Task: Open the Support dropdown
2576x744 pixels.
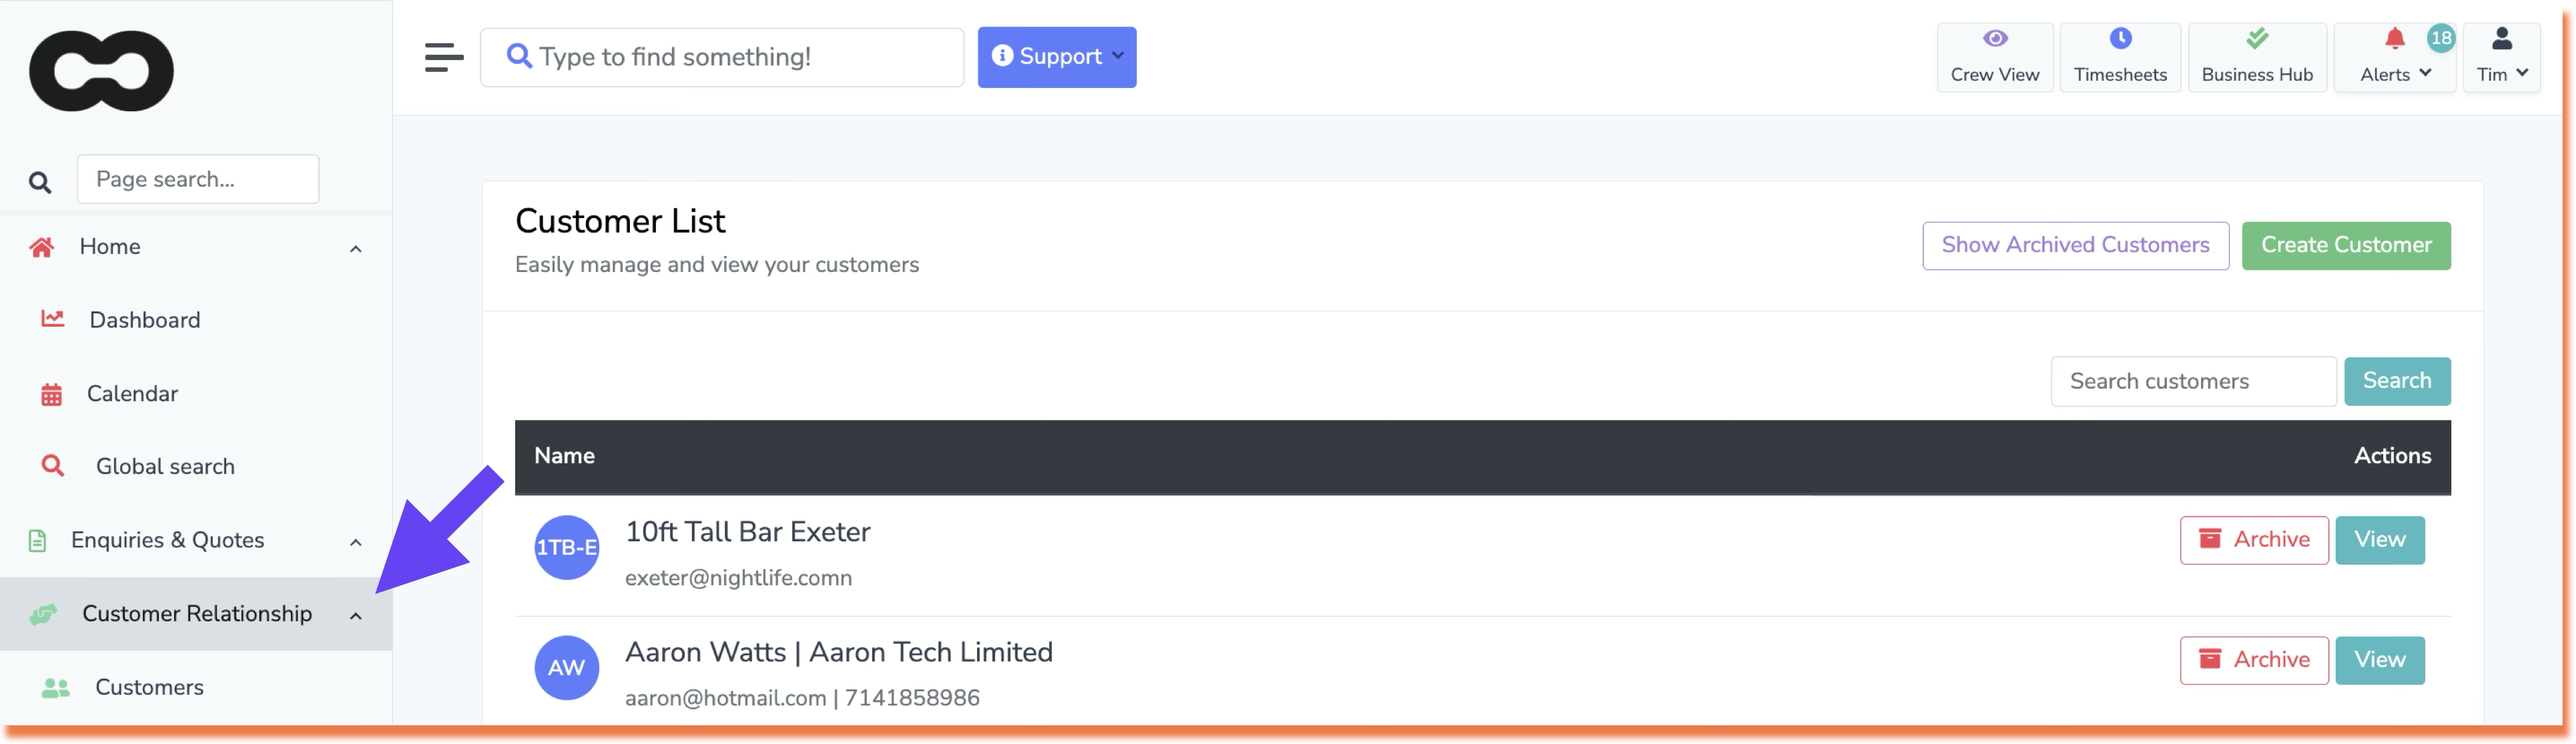Action: [1056, 57]
